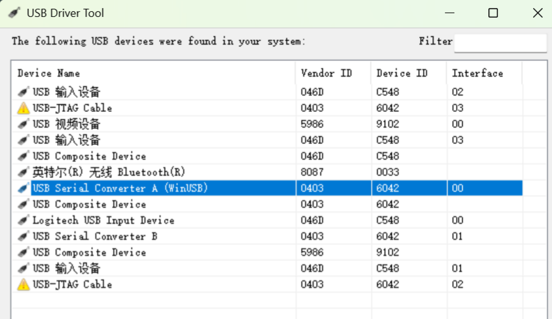The height and width of the screenshot is (319, 552).
Task: Maximize the USB Driver Tool window
Action: [493, 13]
